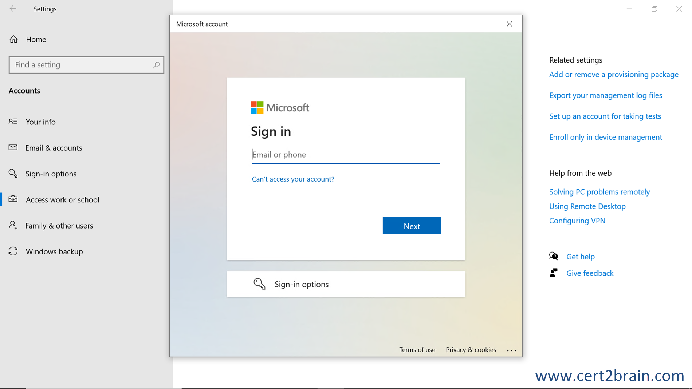This screenshot has height=389, width=692.
Task: Click the Microsoft account dialog title
Action: 202,24
